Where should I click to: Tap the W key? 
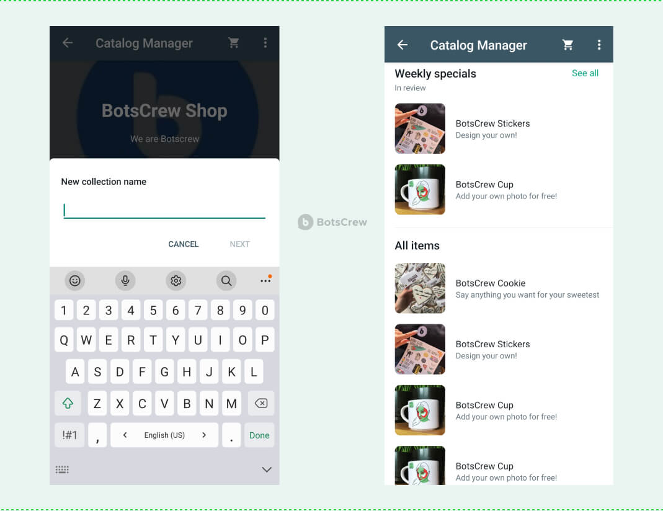pos(86,340)
